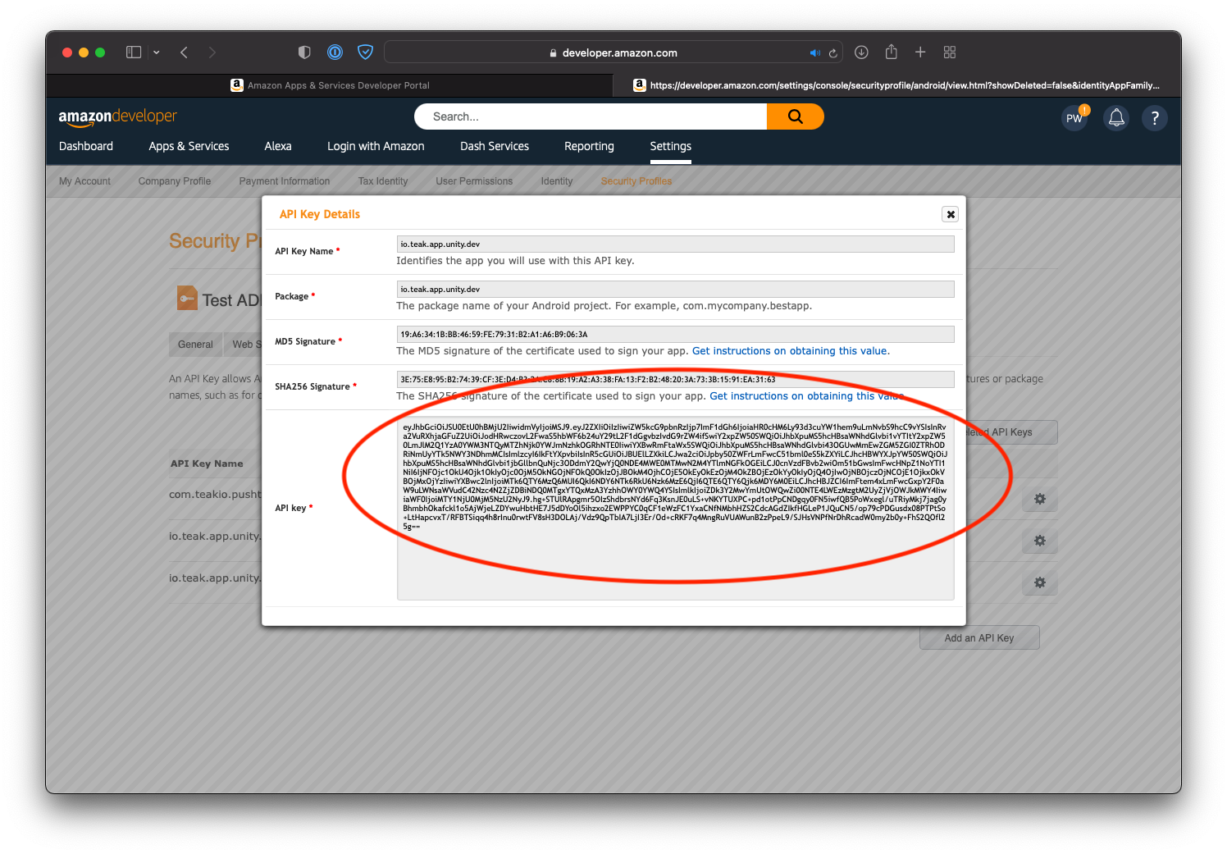Open Login with Amazon menu

pyautogui.click(x=376, y=146)
